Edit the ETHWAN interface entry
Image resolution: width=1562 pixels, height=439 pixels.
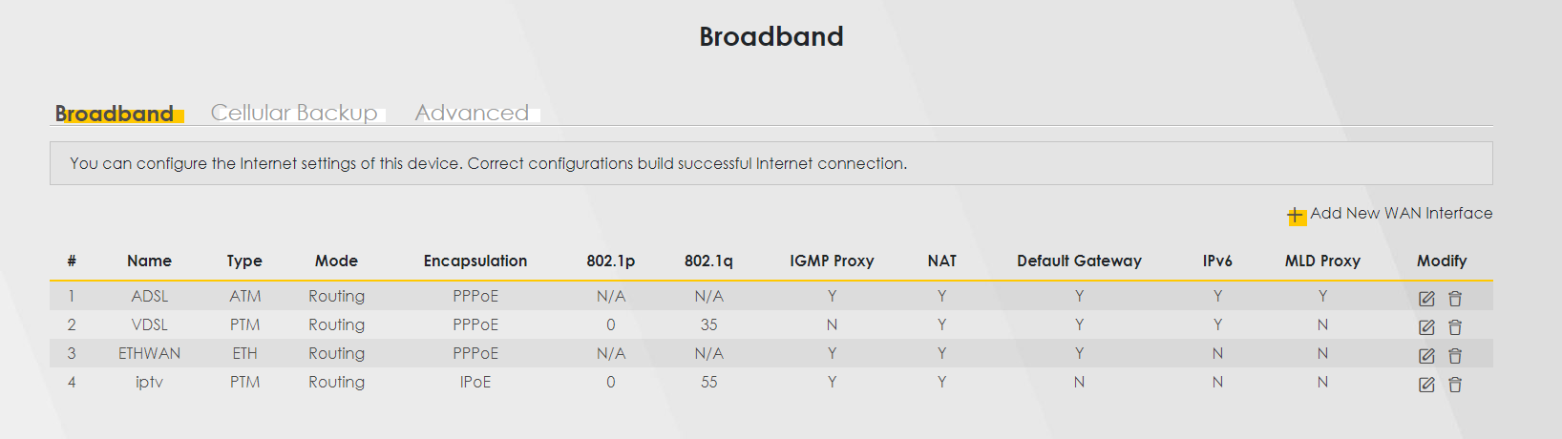[1426, 356]
